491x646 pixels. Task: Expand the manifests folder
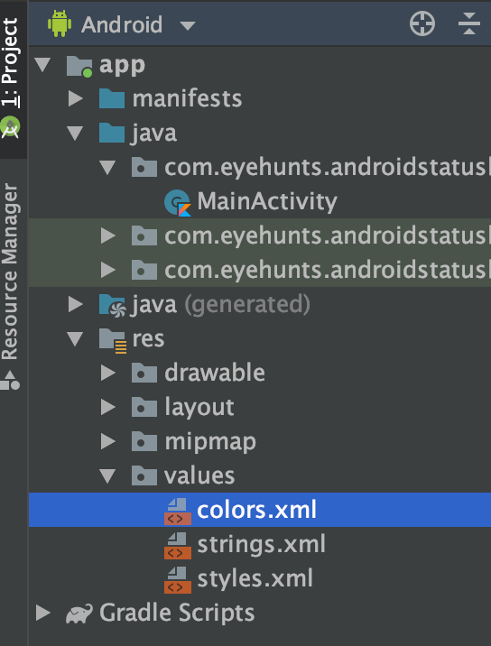click(x=76, y=99)
